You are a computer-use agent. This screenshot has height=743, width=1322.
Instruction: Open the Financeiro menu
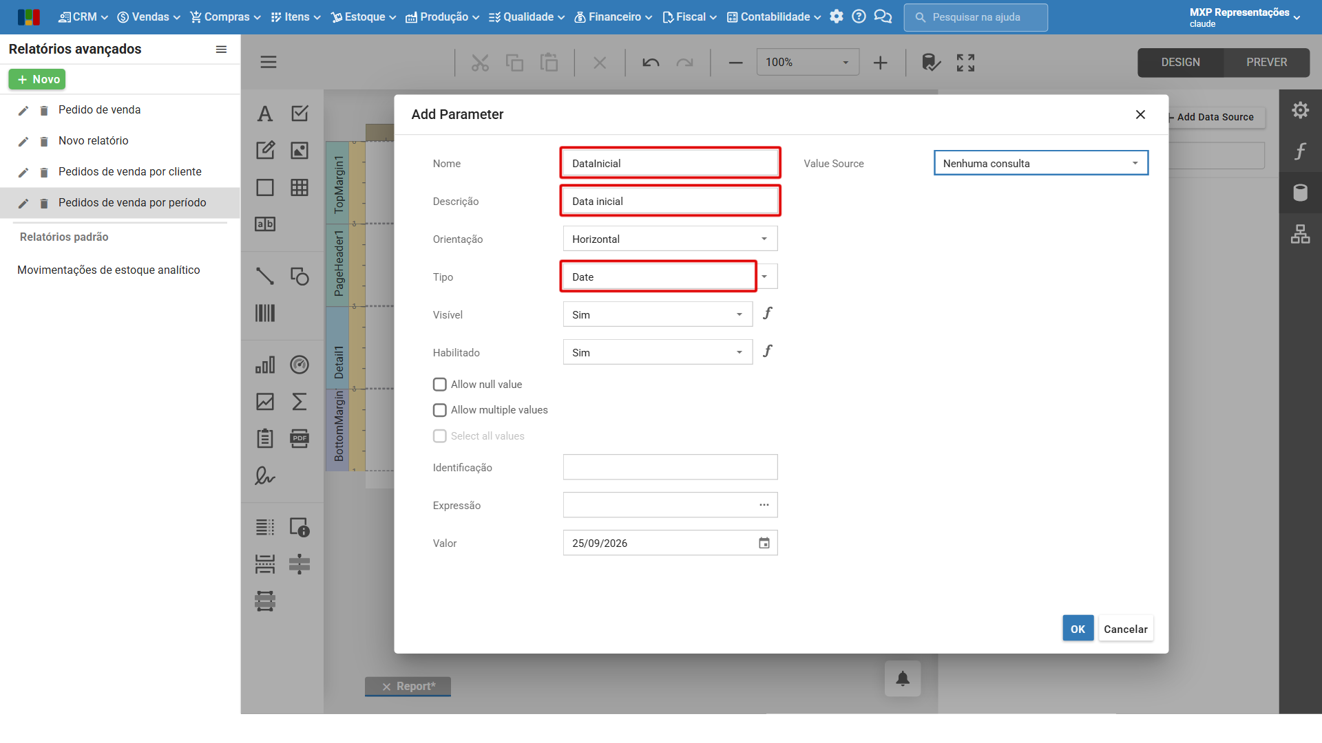click(613, 17)
